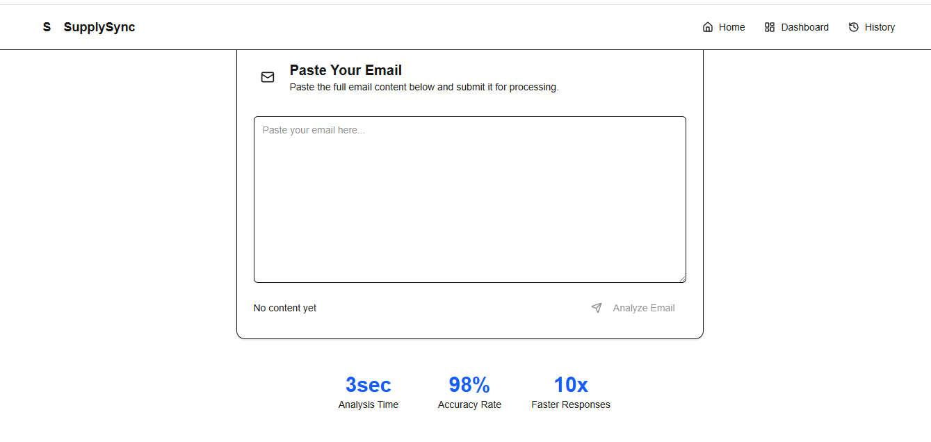This screenshot has height=442, width=931.
Task: Click the grid icon beside Dashboard
Action: (770, 27)
